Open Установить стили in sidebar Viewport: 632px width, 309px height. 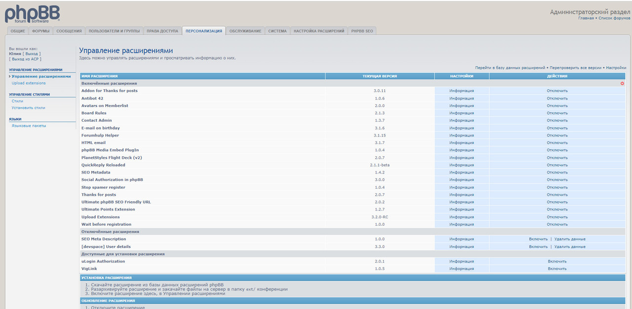pos(28,107)
